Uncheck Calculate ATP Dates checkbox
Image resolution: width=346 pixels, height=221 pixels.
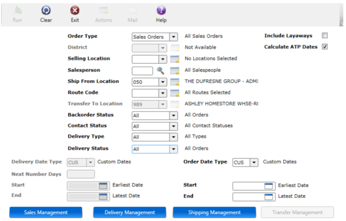(x=325, y=47)
